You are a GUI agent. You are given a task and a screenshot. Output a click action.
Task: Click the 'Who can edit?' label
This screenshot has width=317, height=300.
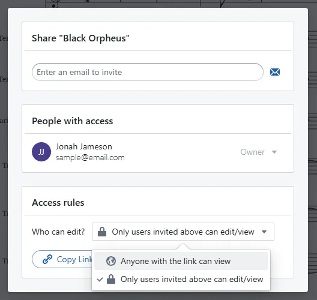click(58, 232)
